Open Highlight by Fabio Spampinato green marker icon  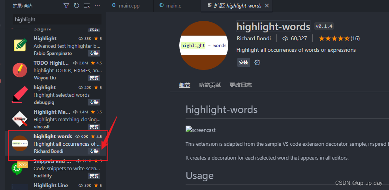(21, 45)
